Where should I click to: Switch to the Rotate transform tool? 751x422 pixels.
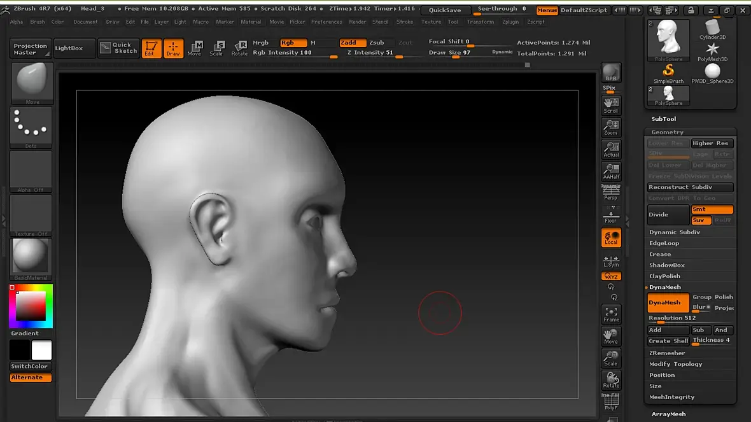pos(239,48)
